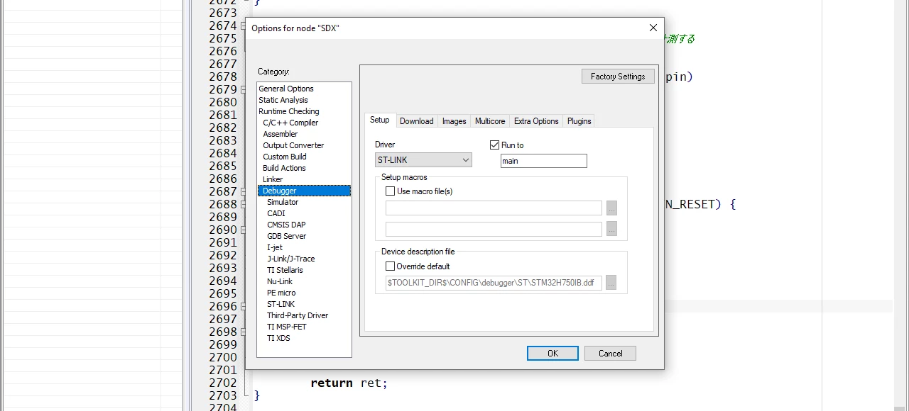Switch to the Setup tab
909x411 pixels.
tap(380, 120)
